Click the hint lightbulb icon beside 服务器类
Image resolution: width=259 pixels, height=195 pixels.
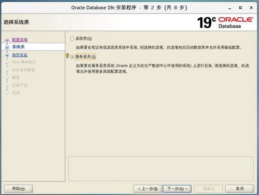coord(67,56)
